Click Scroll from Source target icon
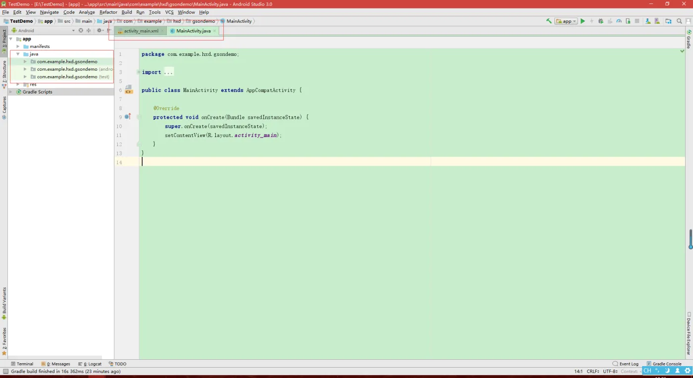The image size is (693, 378). [x=81, y=30]
